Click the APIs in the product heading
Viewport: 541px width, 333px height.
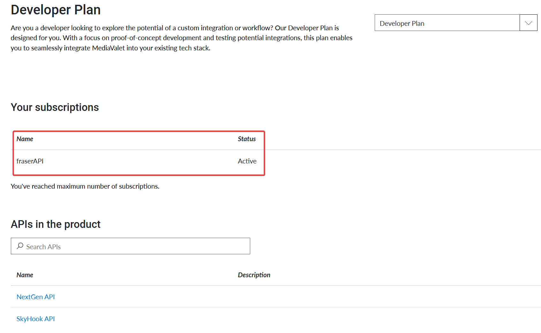pyautogui.click(x=56, y=224)
